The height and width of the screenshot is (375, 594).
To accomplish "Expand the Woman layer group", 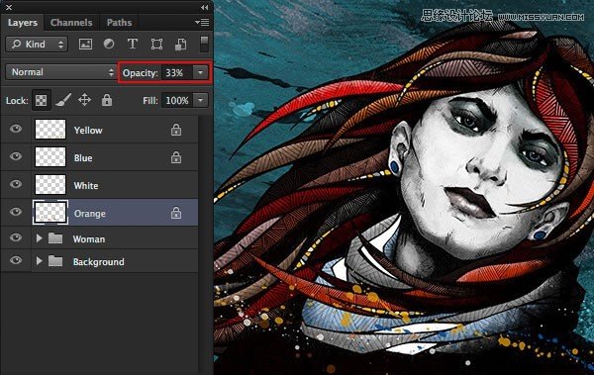I will [x=39, y=238].
